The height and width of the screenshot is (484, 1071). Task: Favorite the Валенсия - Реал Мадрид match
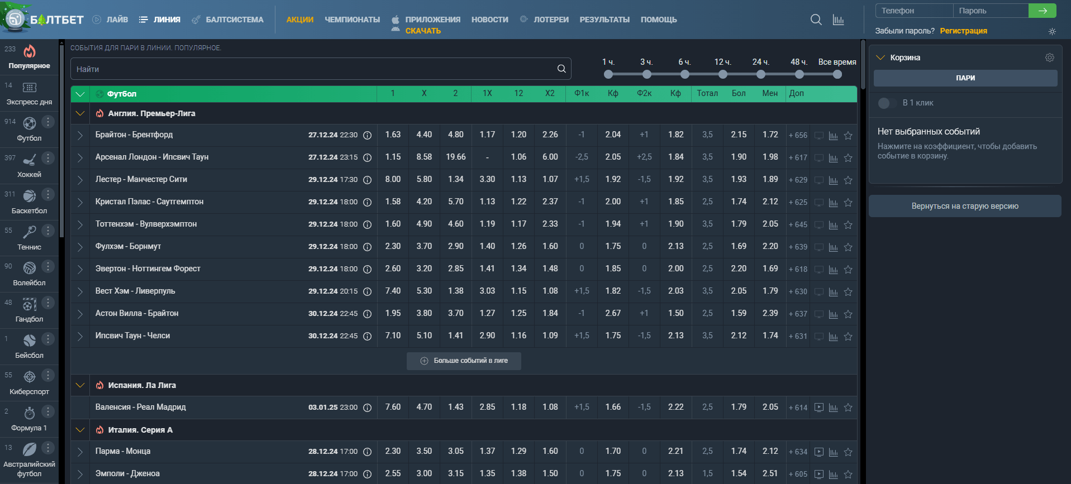(x=848, y=408)
